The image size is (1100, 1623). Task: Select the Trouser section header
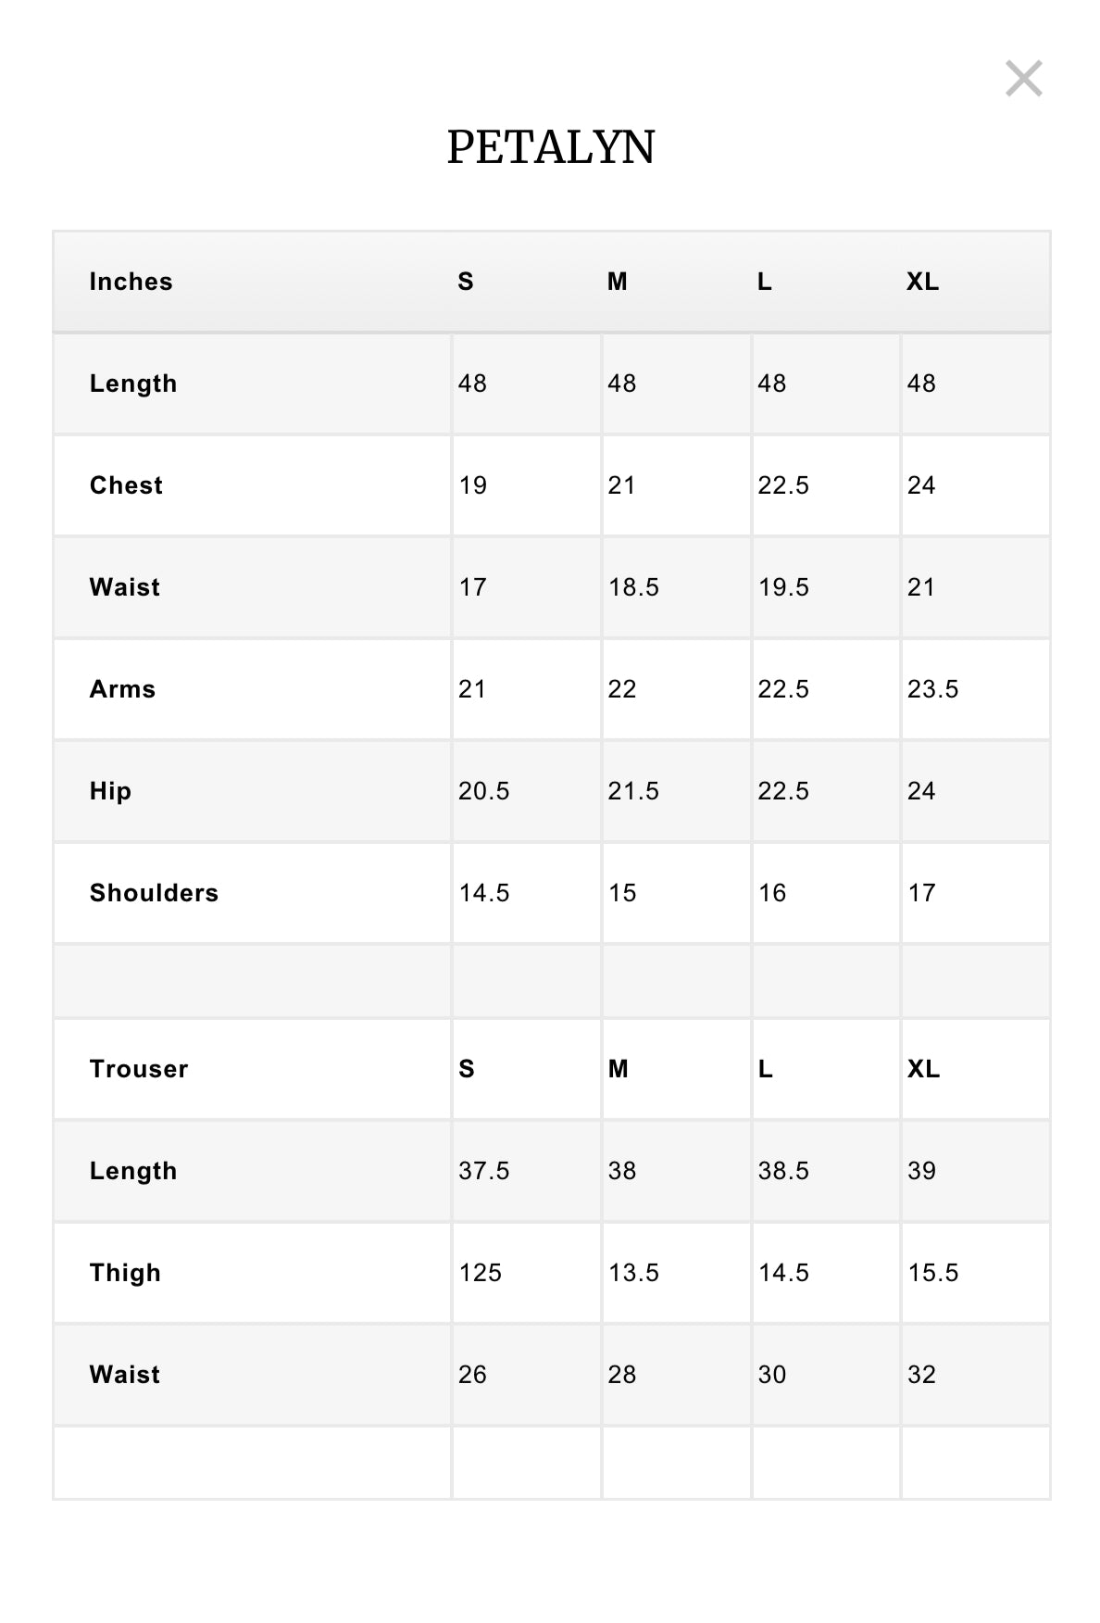click(139, 1069)
